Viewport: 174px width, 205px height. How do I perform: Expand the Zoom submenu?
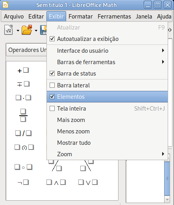(x=107, y=154)
